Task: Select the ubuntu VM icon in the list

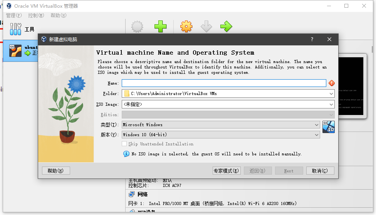Action: [x=15, y=51]
